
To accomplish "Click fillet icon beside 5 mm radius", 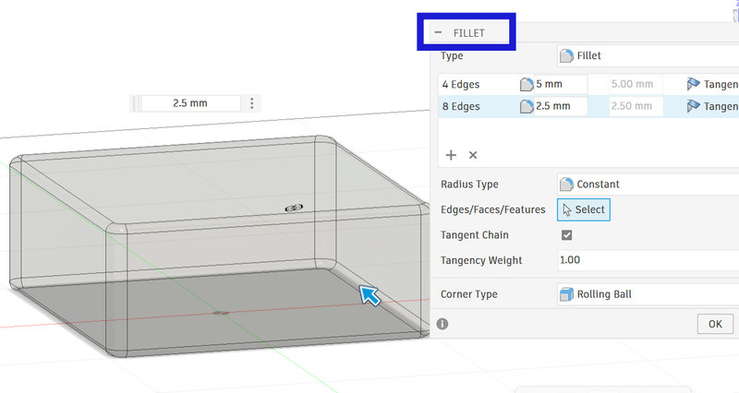I will 527,84.
